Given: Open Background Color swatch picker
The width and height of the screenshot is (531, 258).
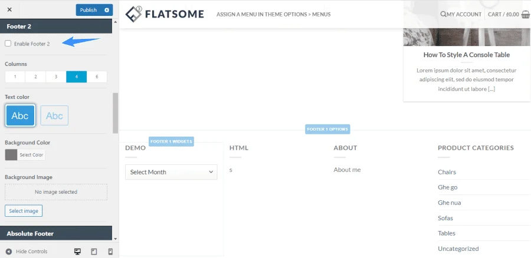Looking at the screenshot, I should (11, 155).
